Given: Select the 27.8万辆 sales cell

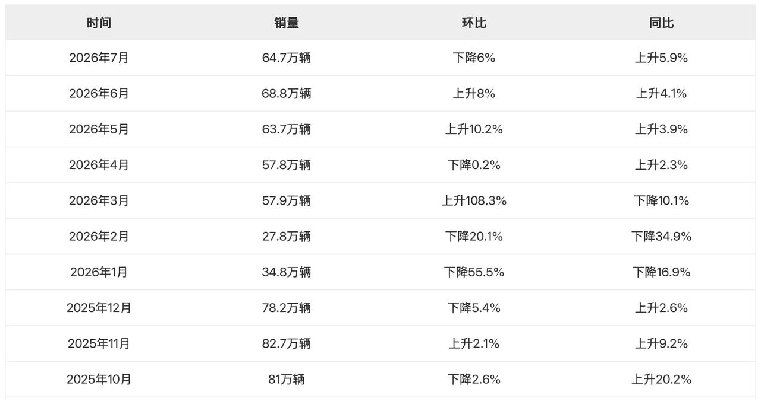Looking at the screenshot, I should pyautogui.click(x=287, y=236).
